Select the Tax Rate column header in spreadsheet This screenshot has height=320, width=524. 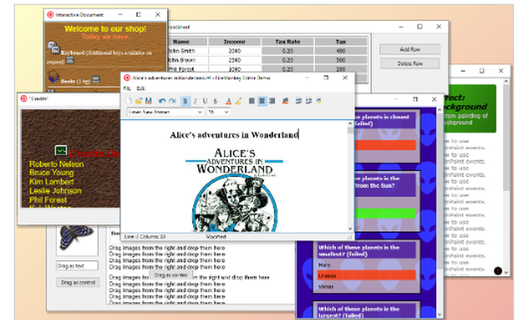tap(287, 42)
